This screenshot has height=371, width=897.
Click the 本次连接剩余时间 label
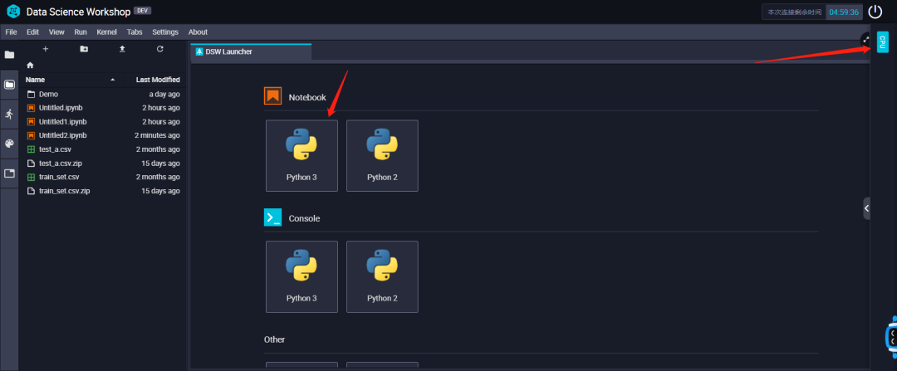(x=794, y=12)
